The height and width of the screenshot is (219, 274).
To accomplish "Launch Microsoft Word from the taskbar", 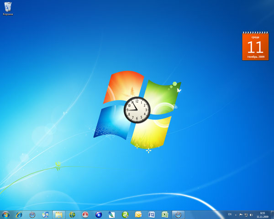I will [x=152, y=214].
